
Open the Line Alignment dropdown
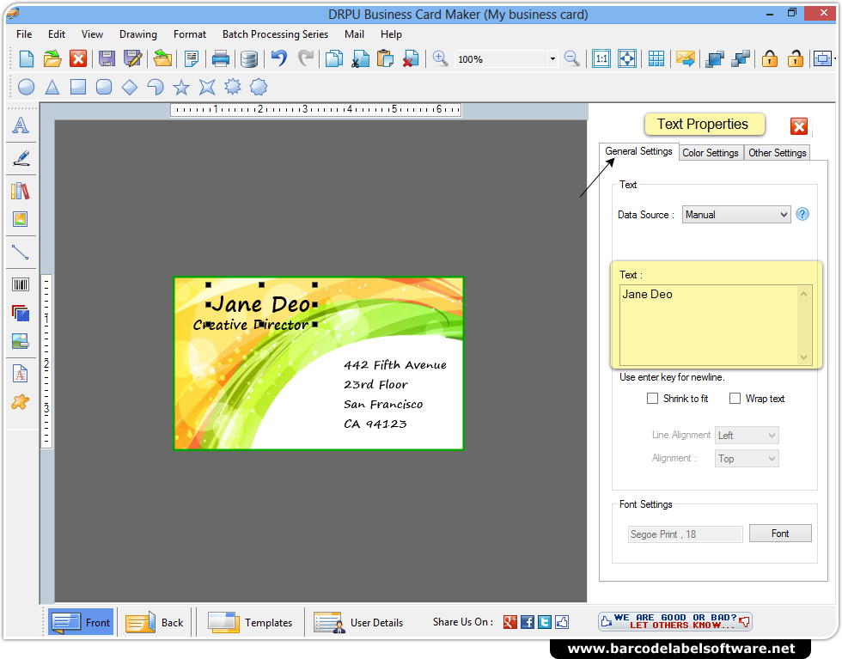tap(746, 435)
